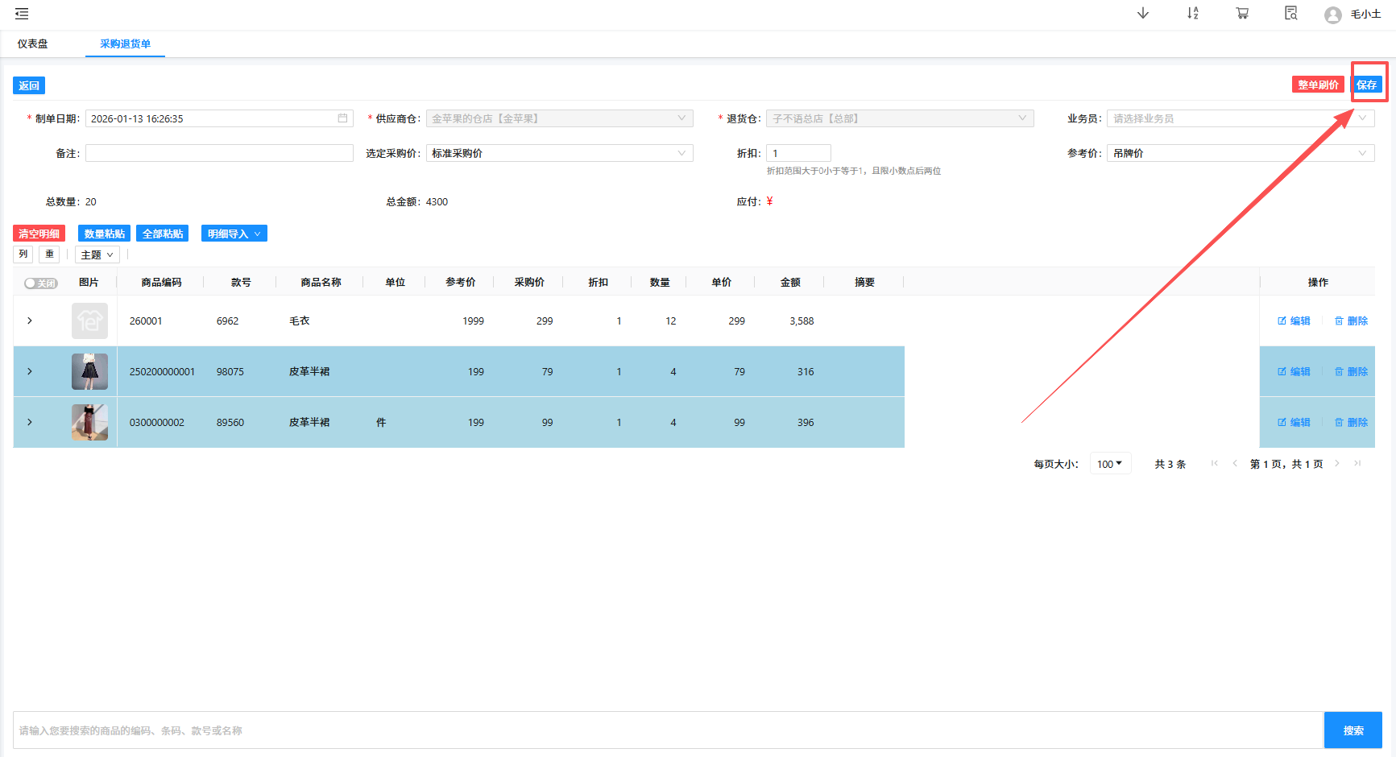Viewport: 1396px width, 757px height.
Task: Open the calendar picker for 制单日期
Action: pyautogui.click(x=342, y=118)
